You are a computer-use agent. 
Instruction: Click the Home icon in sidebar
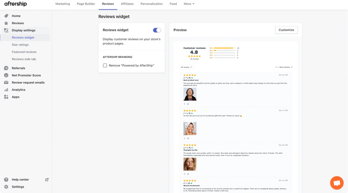click(x=6, y=16)
